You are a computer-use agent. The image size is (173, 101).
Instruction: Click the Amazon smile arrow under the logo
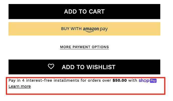click(x=91, y=31)
